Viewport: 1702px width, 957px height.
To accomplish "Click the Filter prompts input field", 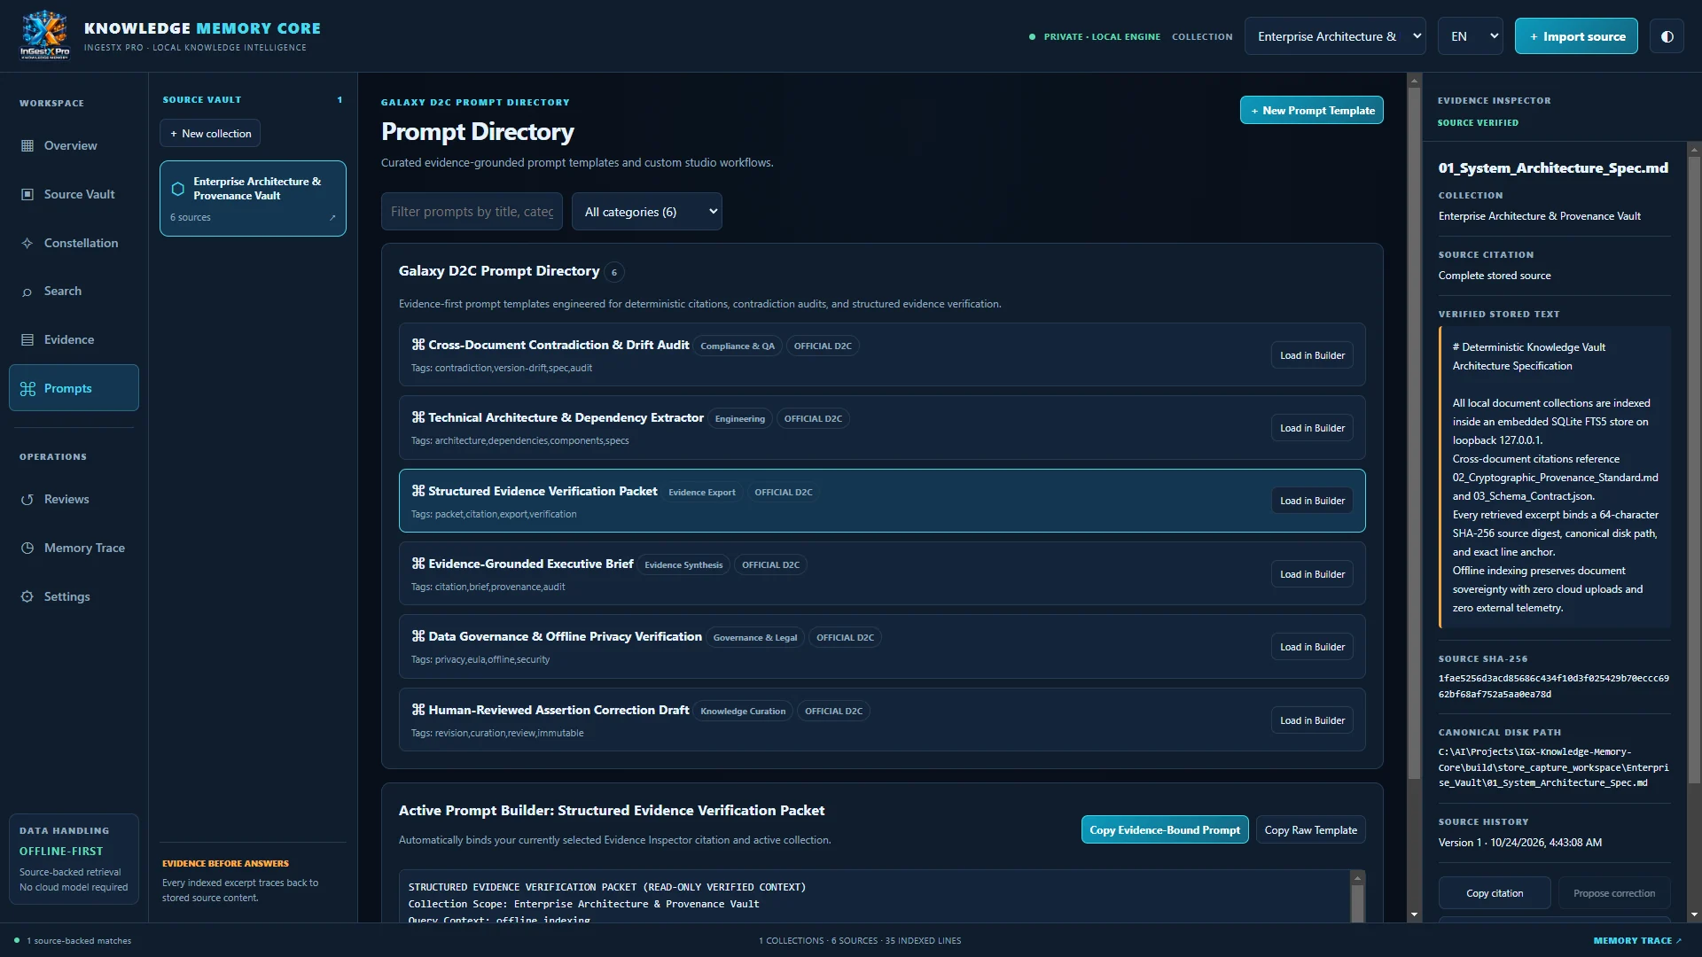I will pos(472,212).
